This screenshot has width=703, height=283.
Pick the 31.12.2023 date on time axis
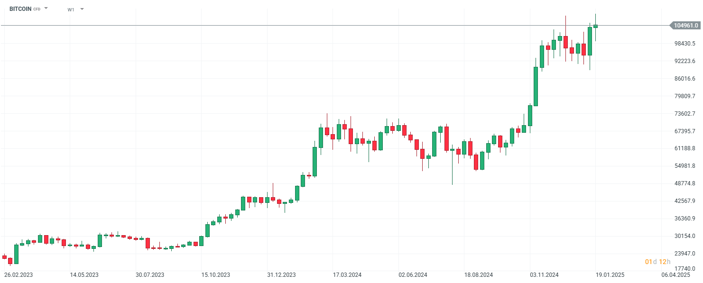pos(281,274)
